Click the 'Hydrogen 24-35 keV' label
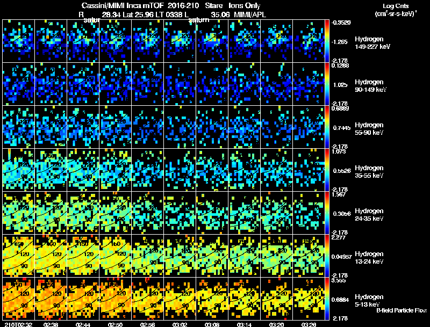430x327 pixels. click(x=369, y=215)
